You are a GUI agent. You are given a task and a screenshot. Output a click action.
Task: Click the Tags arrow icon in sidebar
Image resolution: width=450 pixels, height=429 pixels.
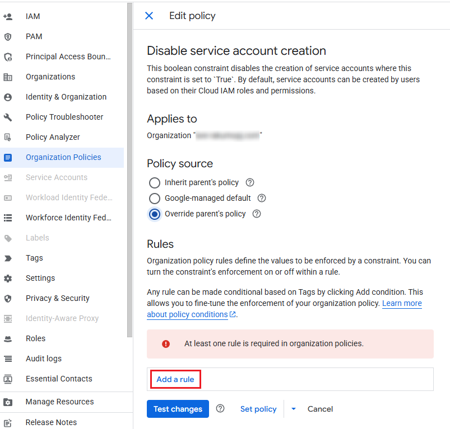8,258
